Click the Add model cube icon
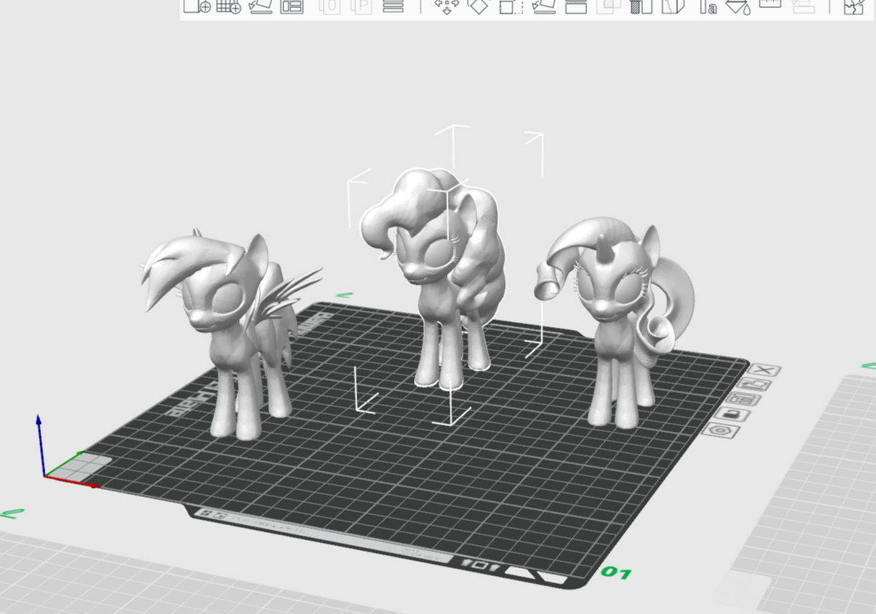This screenshot has height=614, width=876. (197, 6)
